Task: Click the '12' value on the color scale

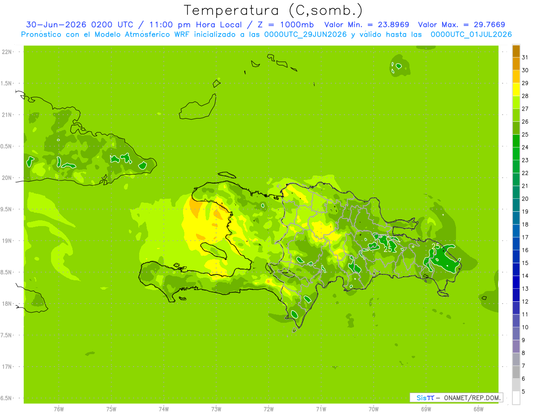Action: [525, 302]
